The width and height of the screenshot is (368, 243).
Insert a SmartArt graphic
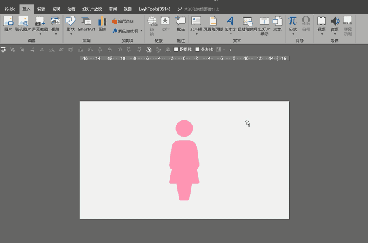pos(86,24)
